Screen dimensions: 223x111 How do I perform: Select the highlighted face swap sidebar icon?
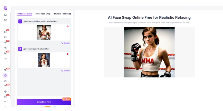click(5, 75)
